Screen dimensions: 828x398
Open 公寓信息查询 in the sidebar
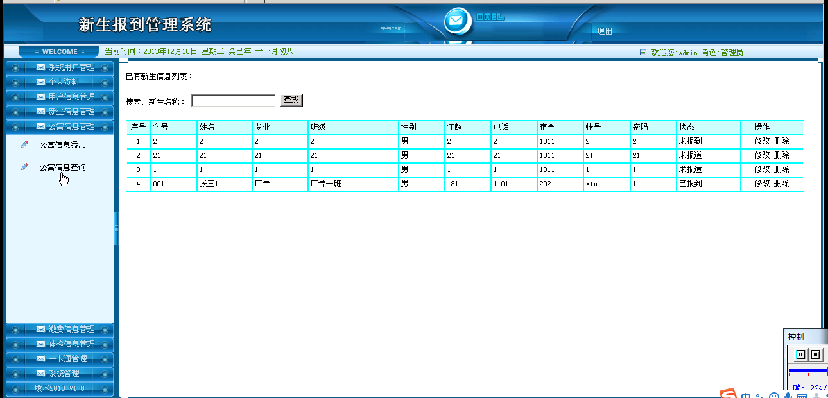point(62,167)
